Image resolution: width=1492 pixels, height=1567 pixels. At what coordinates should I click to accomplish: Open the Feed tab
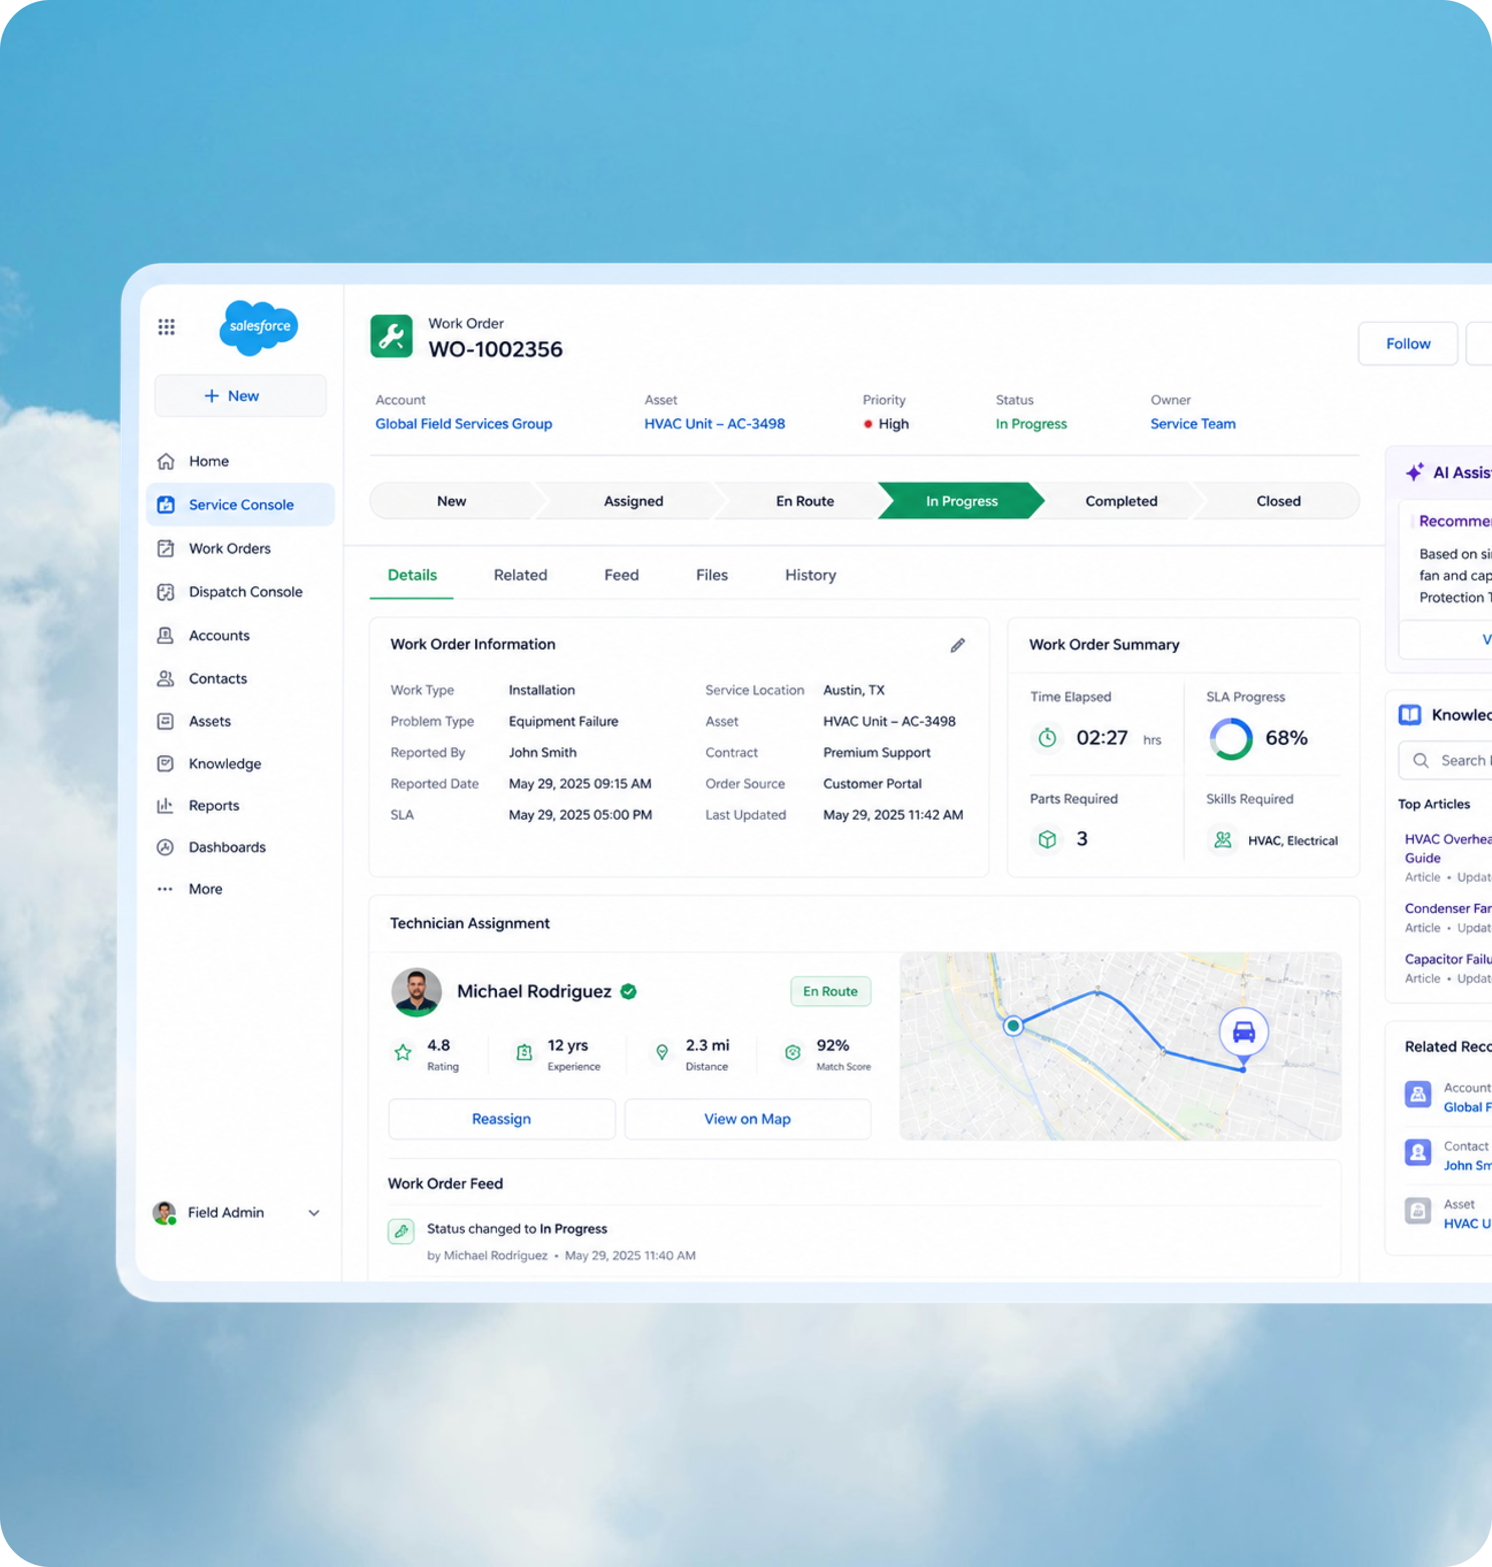point(621,575)
